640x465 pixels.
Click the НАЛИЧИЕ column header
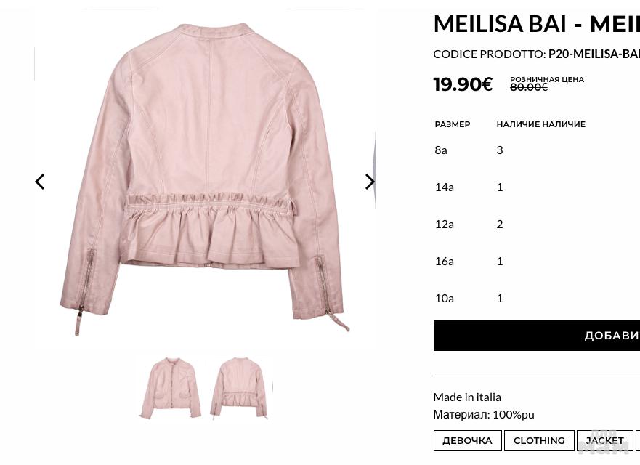click(540, 124)
